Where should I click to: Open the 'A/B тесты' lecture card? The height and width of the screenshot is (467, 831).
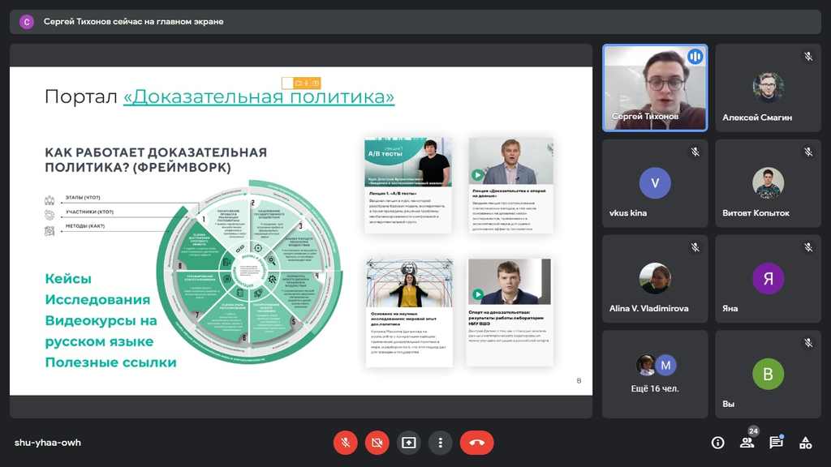(x=407, y=186)
